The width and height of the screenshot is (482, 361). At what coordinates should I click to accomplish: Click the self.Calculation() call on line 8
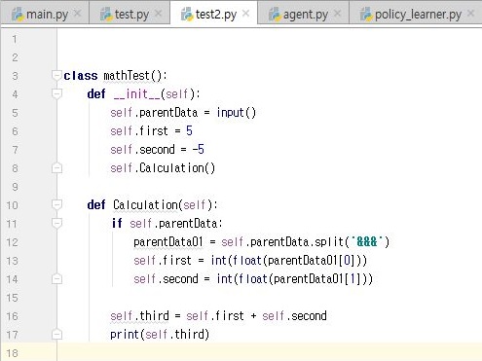[x=163, y=168]
